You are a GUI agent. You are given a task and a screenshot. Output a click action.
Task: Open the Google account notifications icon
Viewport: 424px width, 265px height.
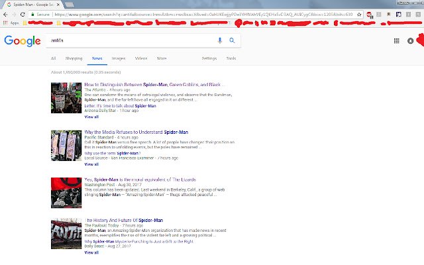[x=410, y=41]
